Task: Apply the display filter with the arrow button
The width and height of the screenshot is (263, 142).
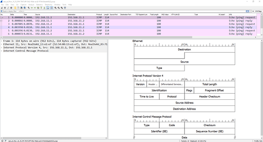Action: pyautogui.click(x=247, y=11)
